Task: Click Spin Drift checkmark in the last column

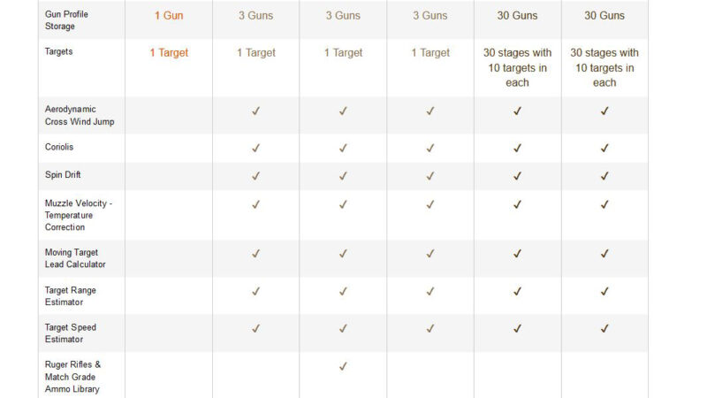Action: coord(604,176)
